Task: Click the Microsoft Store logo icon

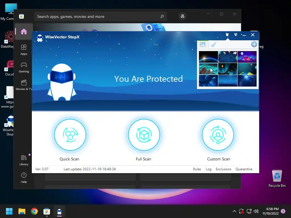Action: (x=22, y=16)
